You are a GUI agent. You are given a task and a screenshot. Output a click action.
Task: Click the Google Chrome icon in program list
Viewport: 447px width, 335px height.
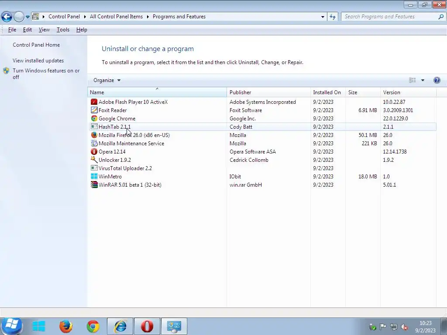coord(94,119)
